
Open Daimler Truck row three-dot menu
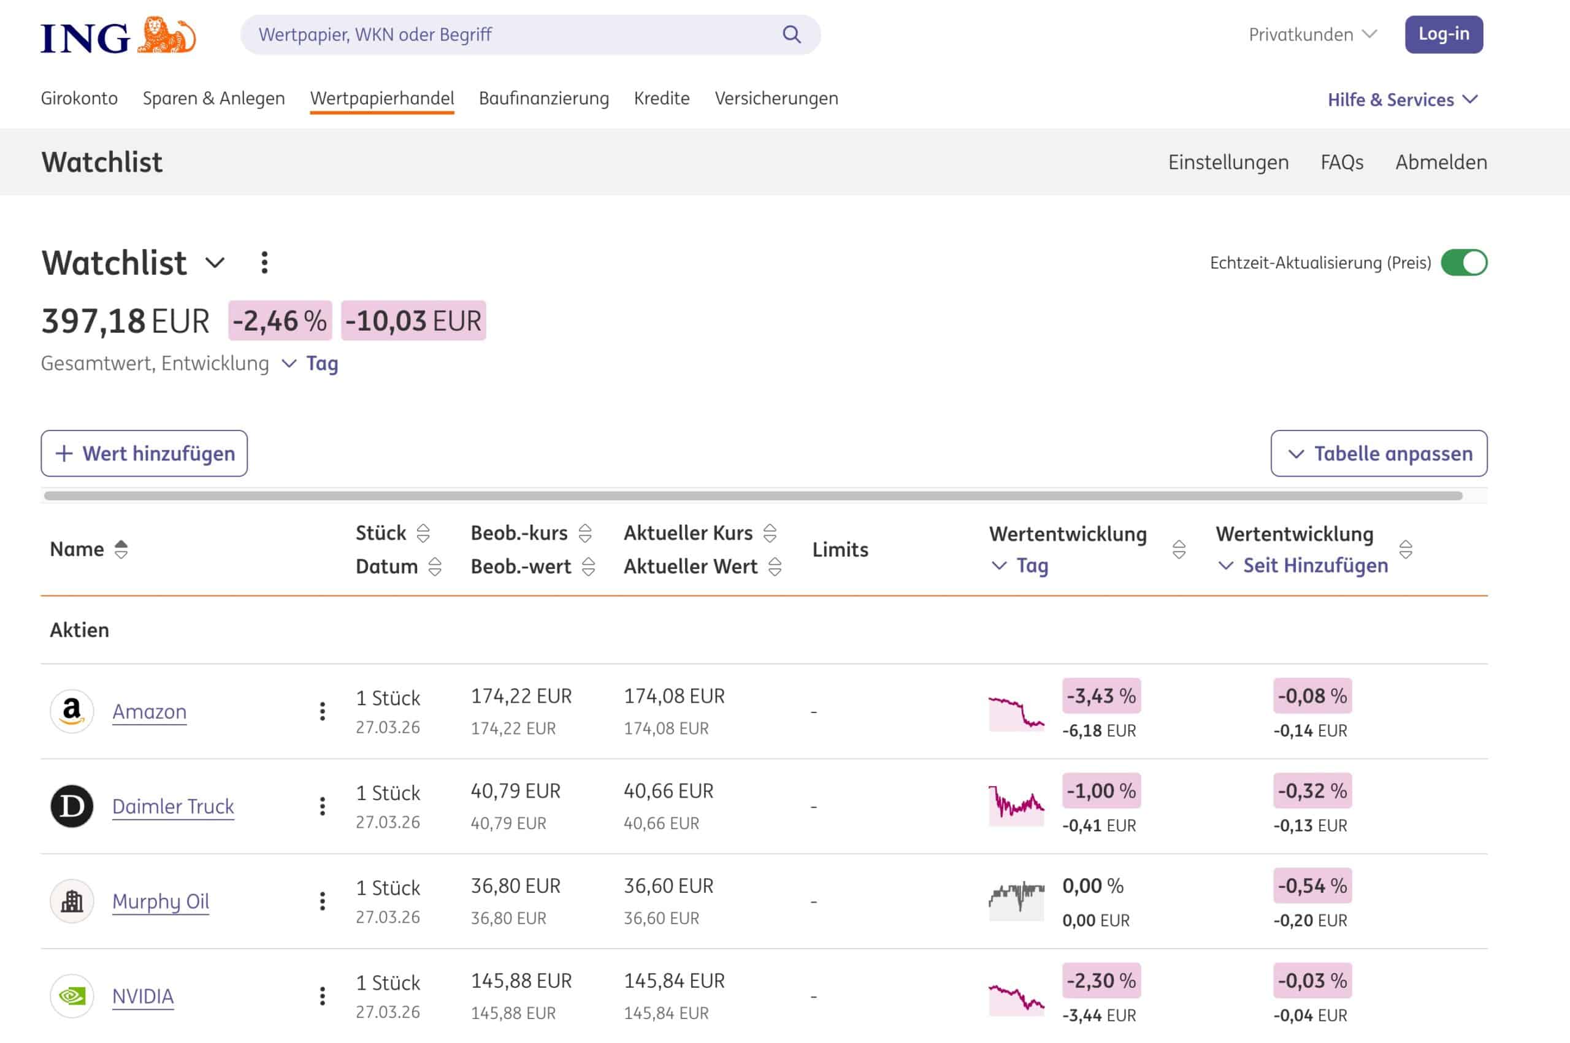click(322, 806)
